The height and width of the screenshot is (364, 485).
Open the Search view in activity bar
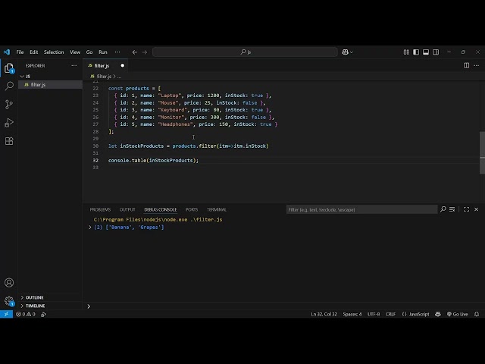click(9, 86)
